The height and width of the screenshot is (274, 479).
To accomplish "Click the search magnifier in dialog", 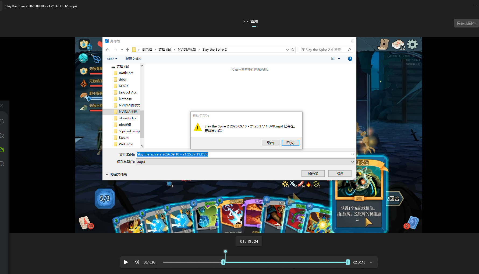I will [x=349, y=50].
